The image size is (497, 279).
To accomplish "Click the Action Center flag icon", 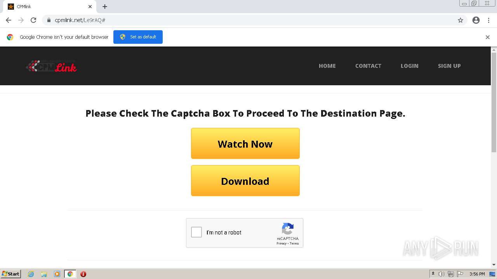I will (460, 274).
